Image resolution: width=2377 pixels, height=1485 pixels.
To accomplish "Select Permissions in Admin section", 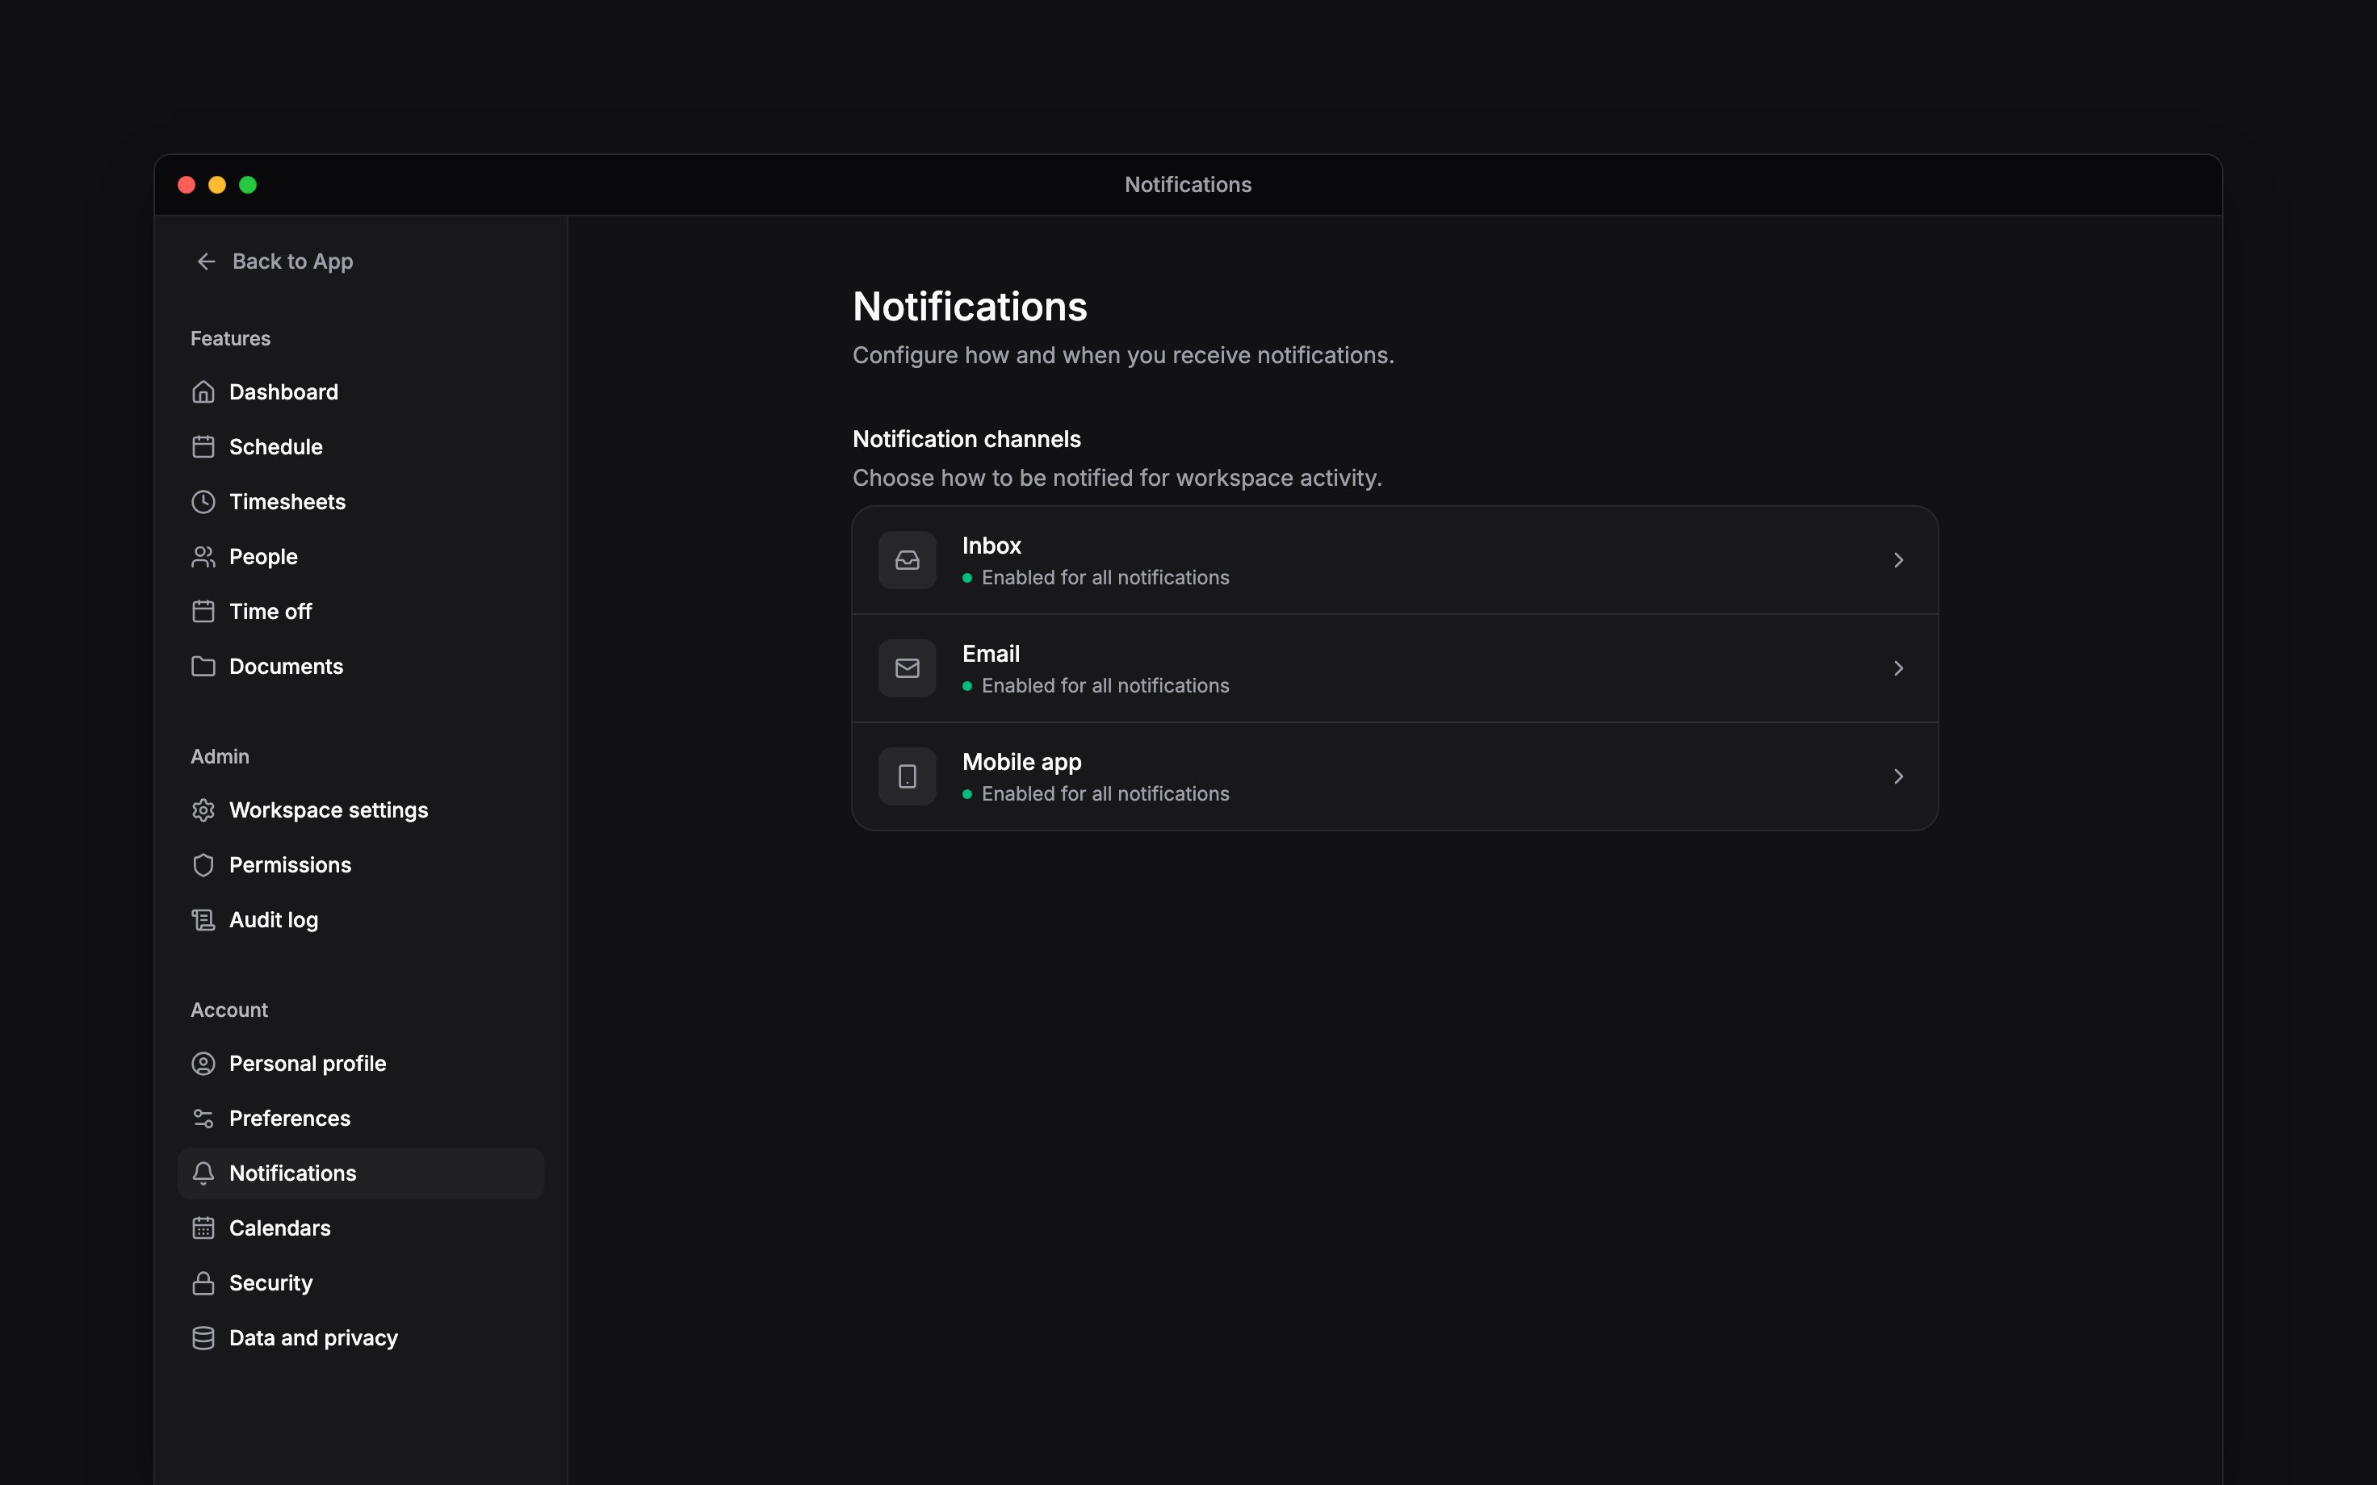I will tap(360, 865).
